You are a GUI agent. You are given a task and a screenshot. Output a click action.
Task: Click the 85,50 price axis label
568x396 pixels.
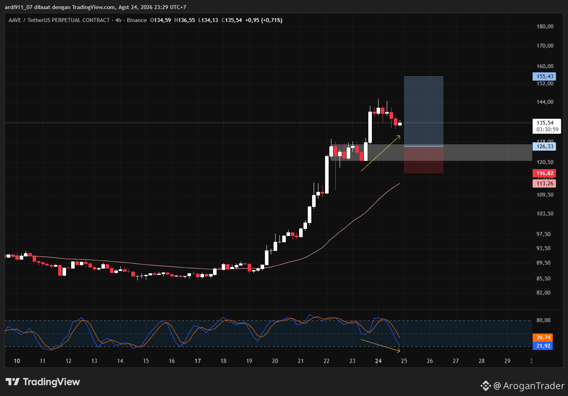[x=544, y=279]
